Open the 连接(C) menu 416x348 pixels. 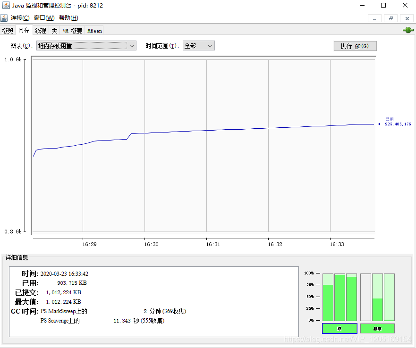coord(20,18)
